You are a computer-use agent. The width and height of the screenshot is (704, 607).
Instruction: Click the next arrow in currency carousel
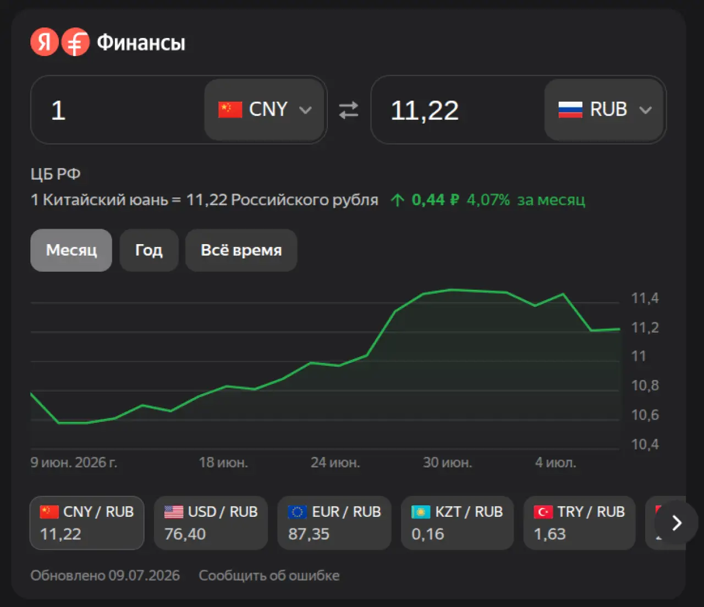click(x=676, y=522)
